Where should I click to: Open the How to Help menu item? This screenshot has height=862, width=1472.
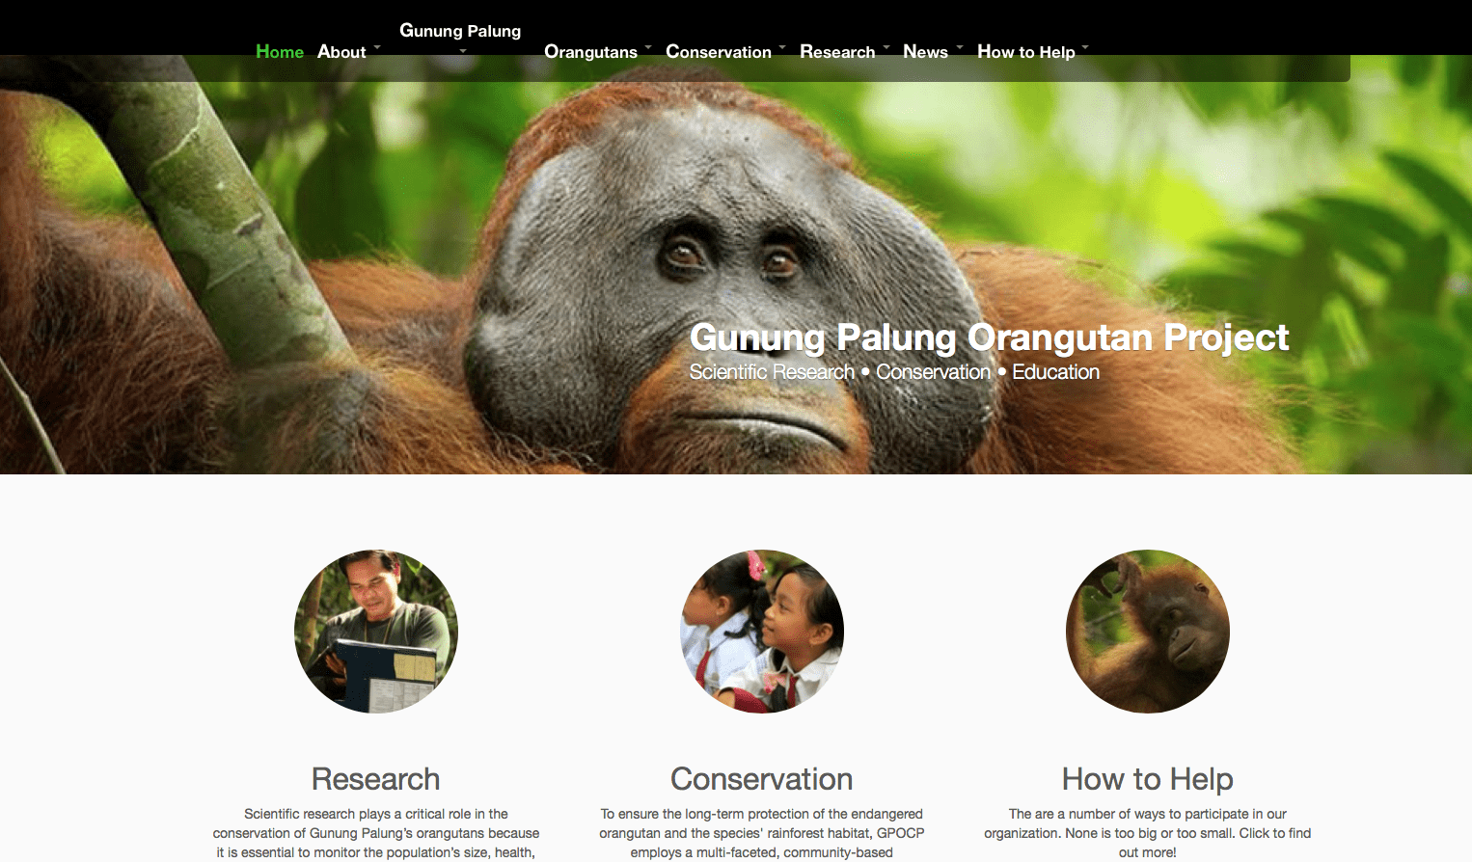(x=1025, y=52)
